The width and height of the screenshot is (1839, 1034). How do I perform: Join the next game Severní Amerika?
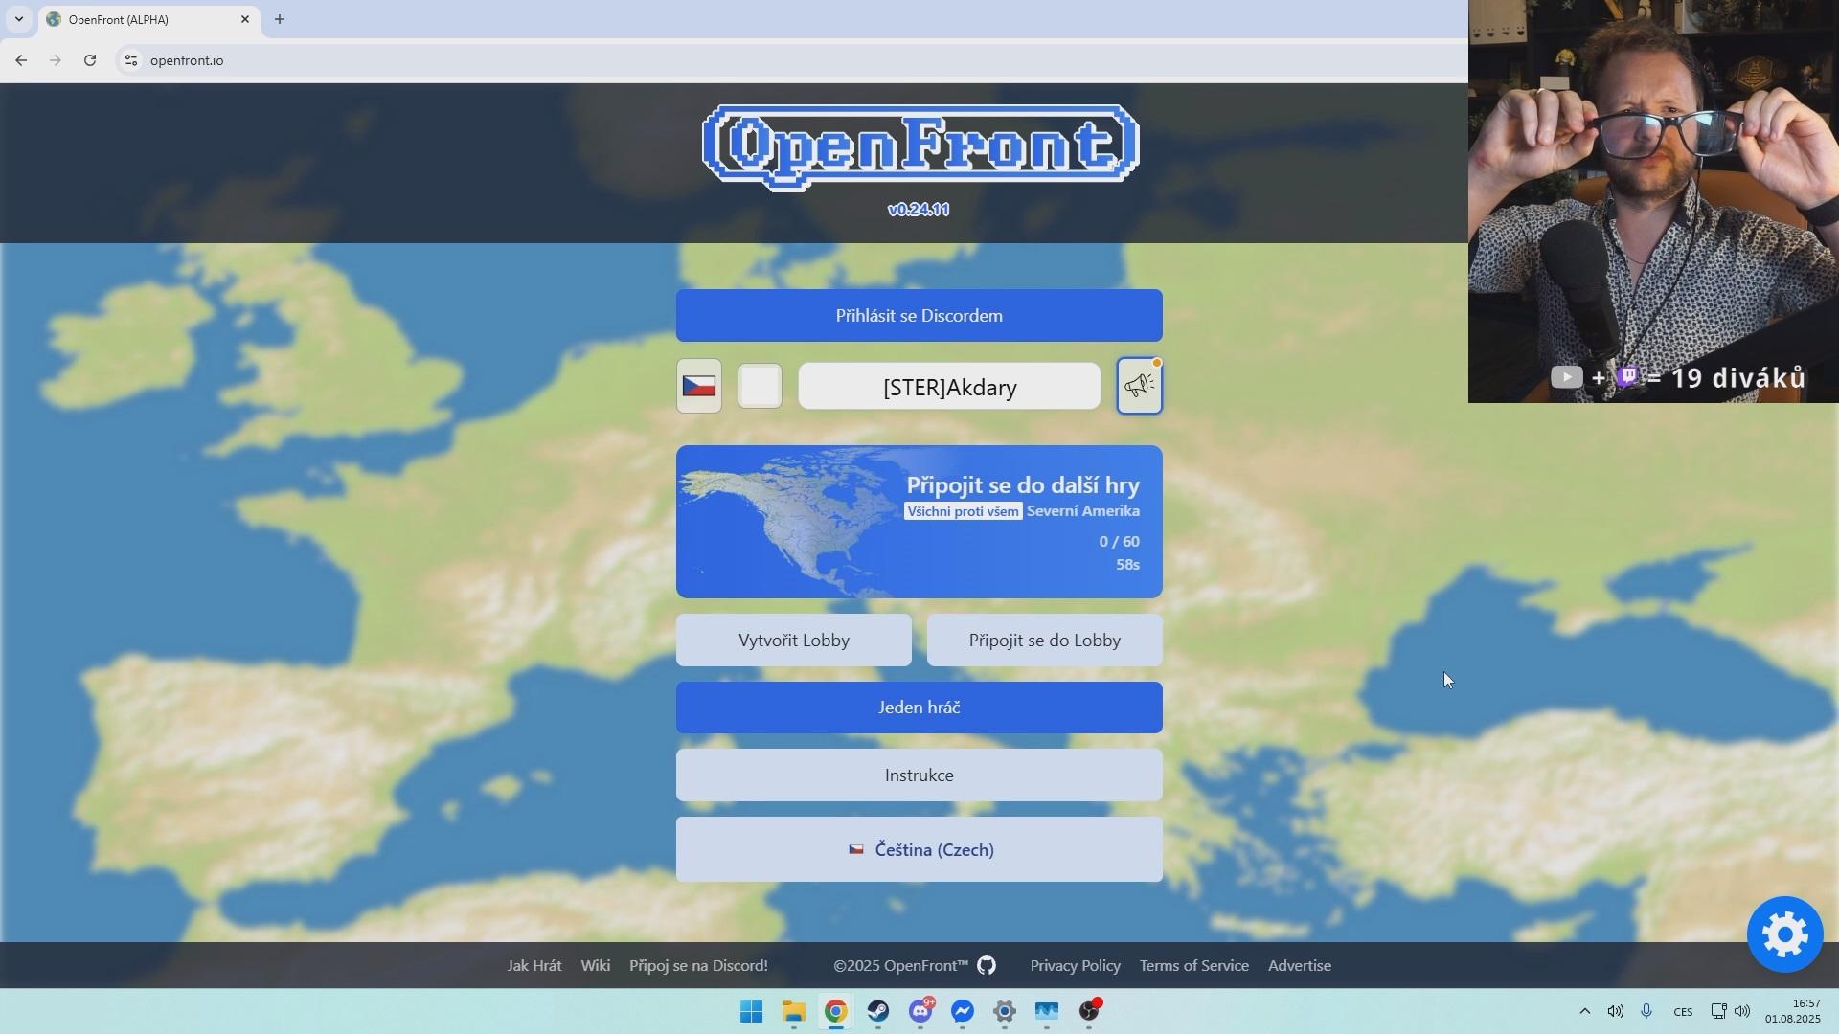[919, 522]
